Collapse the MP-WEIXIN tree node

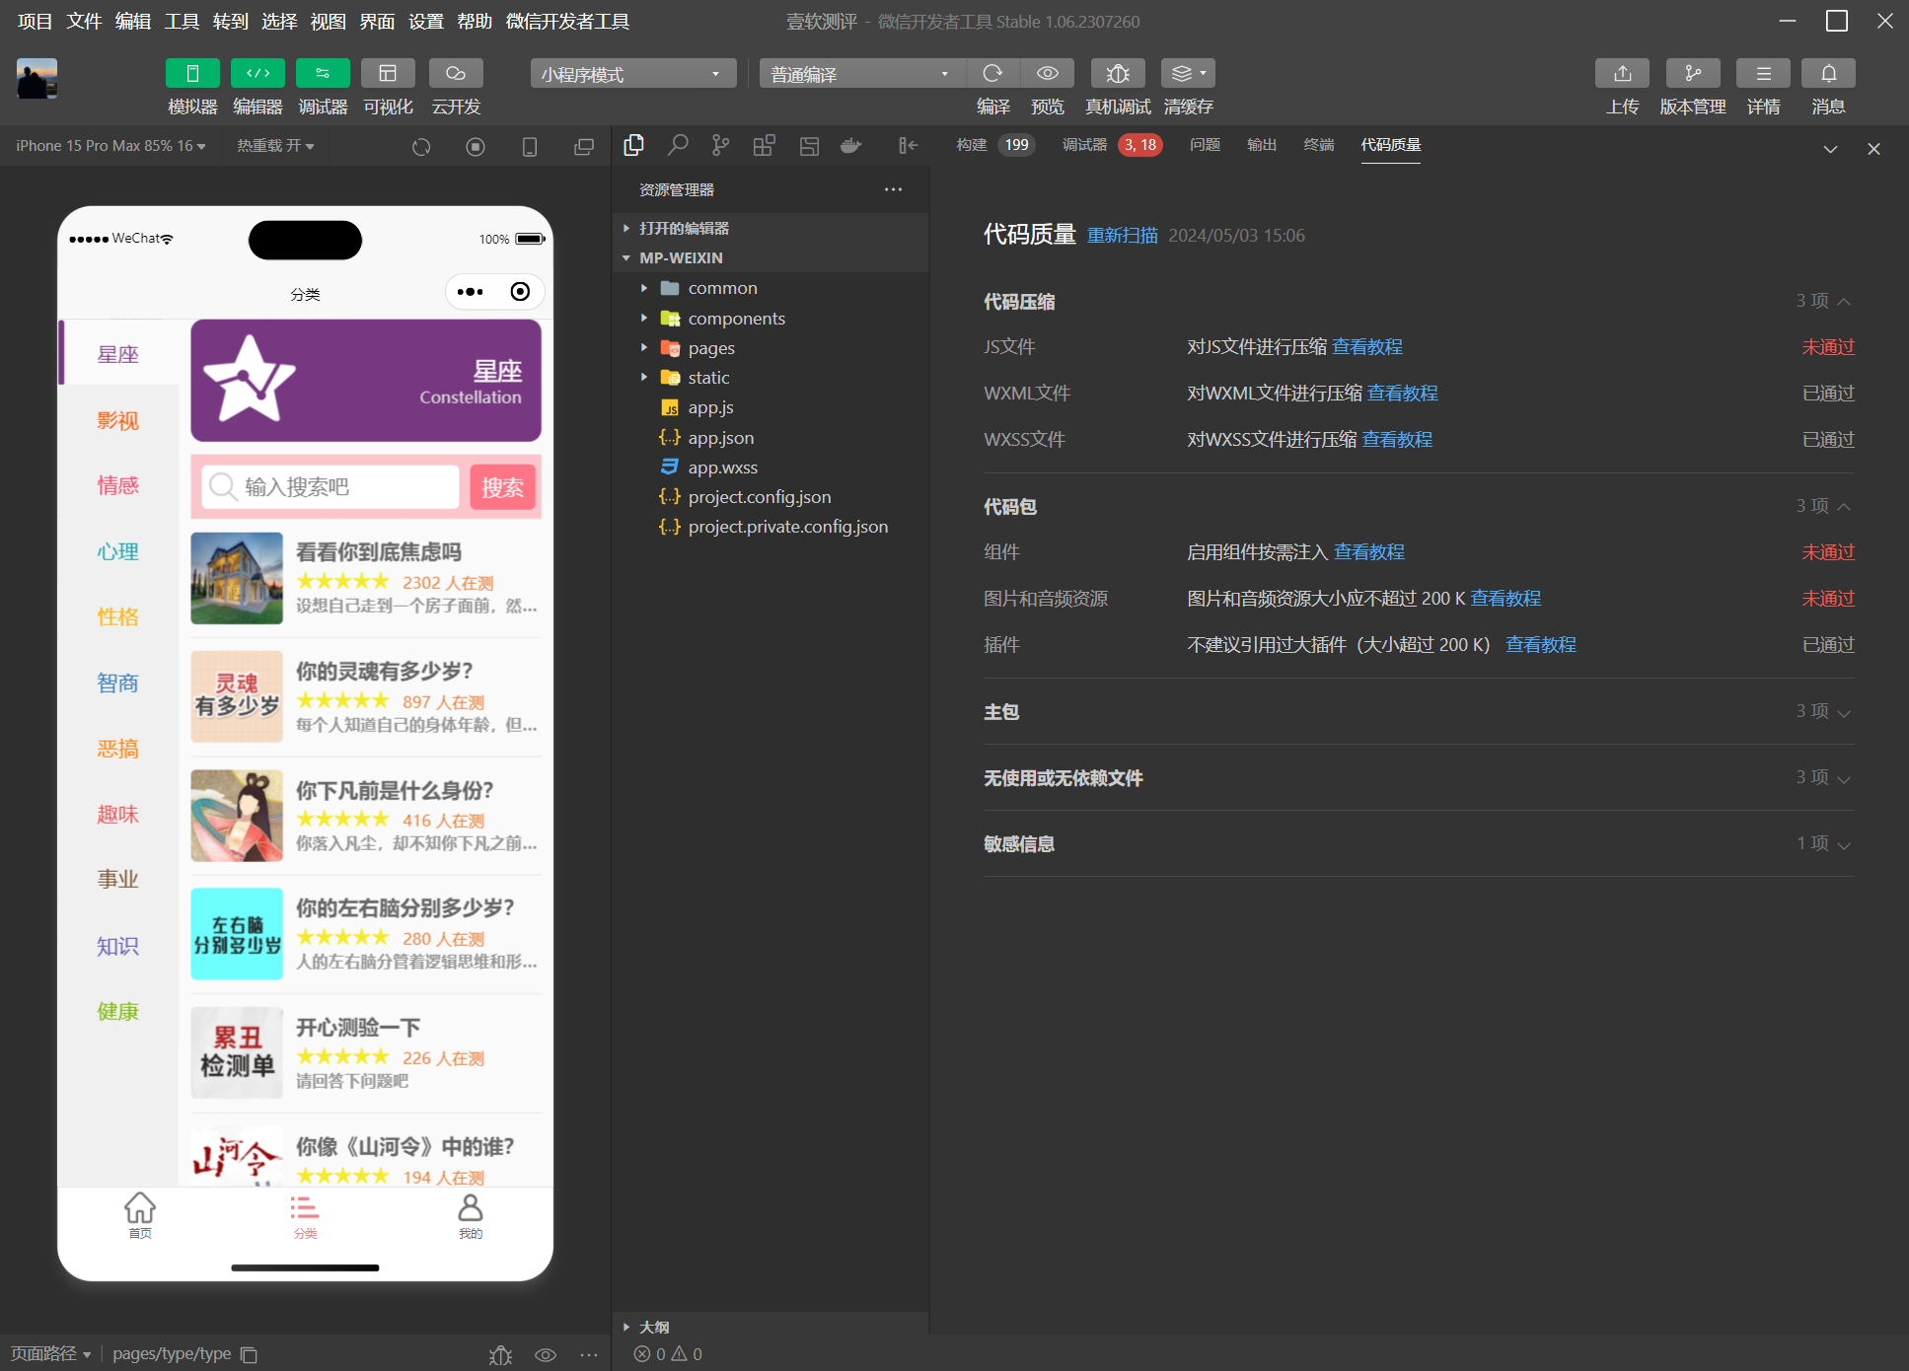(625, 257)
